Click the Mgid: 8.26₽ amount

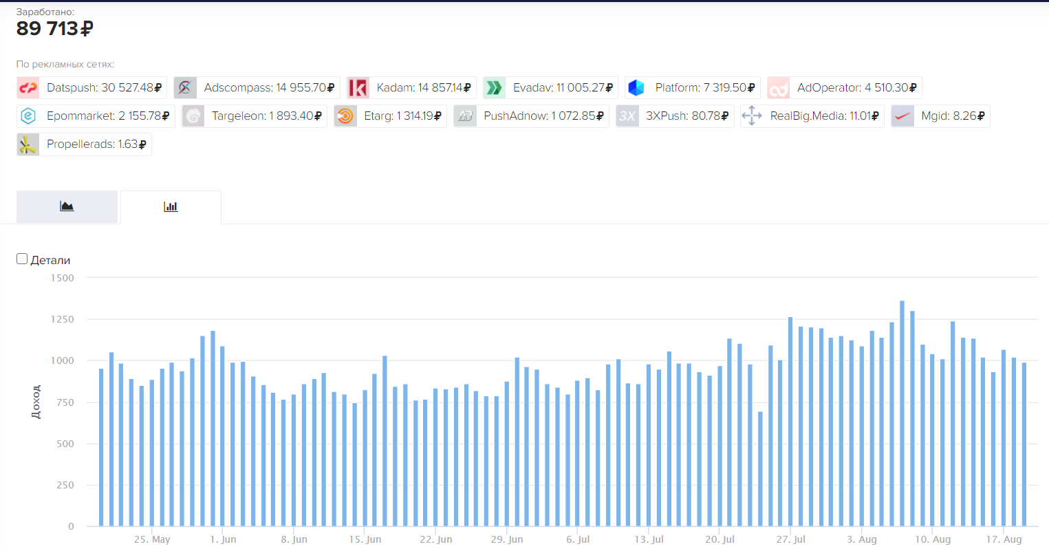[x=953, y=116]
